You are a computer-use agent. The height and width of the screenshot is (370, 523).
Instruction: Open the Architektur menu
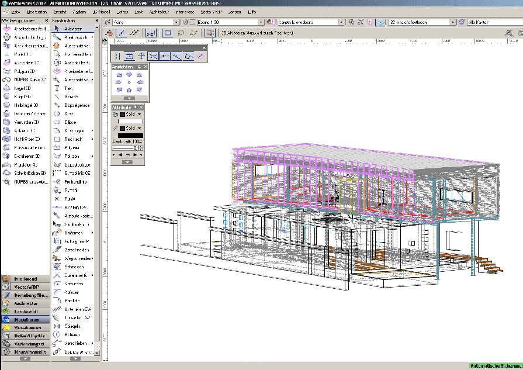159,12
